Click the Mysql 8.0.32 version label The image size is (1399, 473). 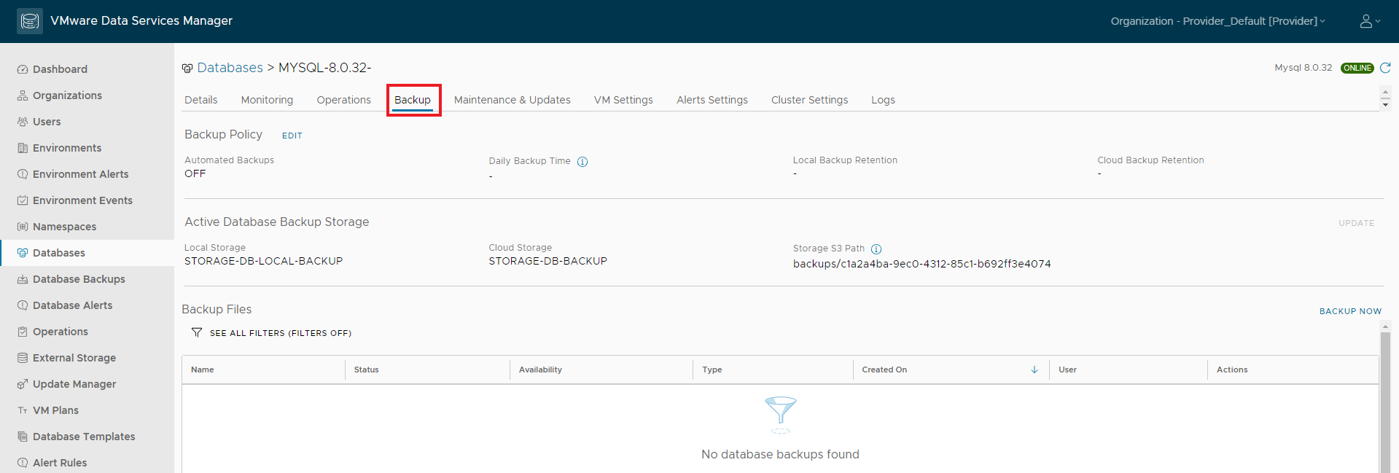pos(1303,68)
